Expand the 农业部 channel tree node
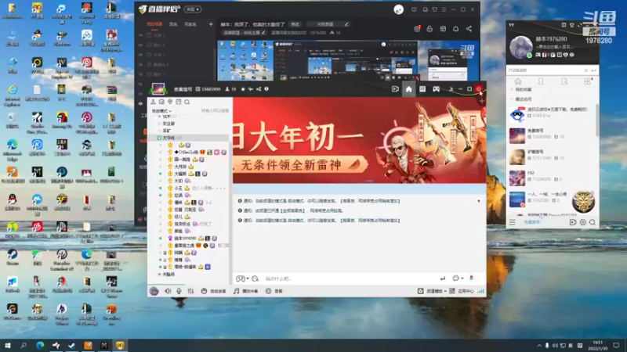This screenshot has width=627, height=352. click(159, 124)
